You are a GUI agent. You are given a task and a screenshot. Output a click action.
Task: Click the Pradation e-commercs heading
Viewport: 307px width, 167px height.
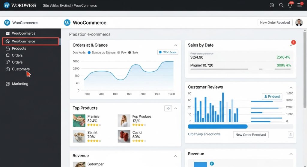pos(90,34)
